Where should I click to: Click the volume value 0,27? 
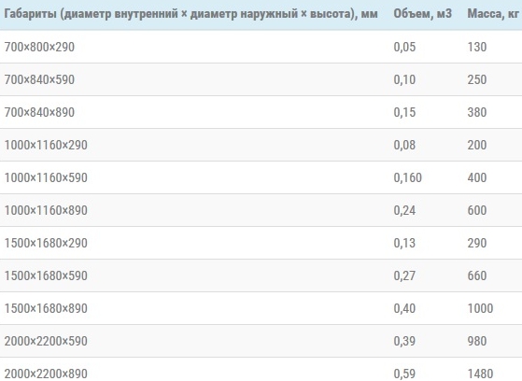coord(404,275)
